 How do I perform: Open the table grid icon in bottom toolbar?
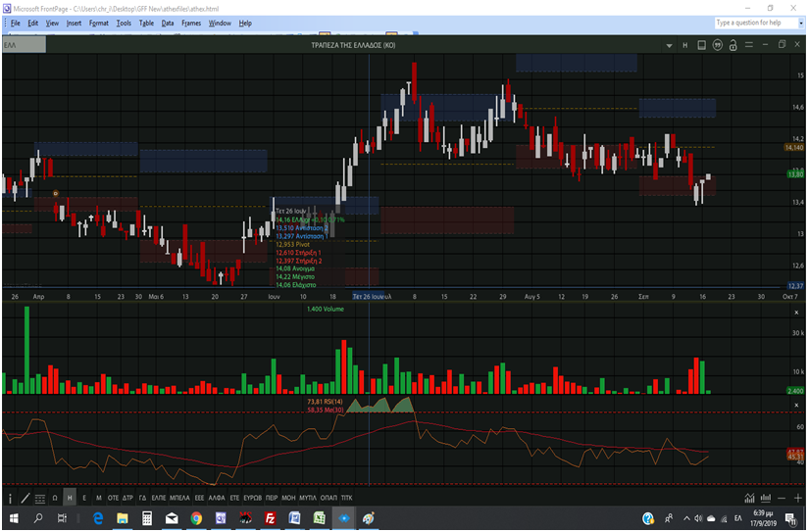point(39,498)
